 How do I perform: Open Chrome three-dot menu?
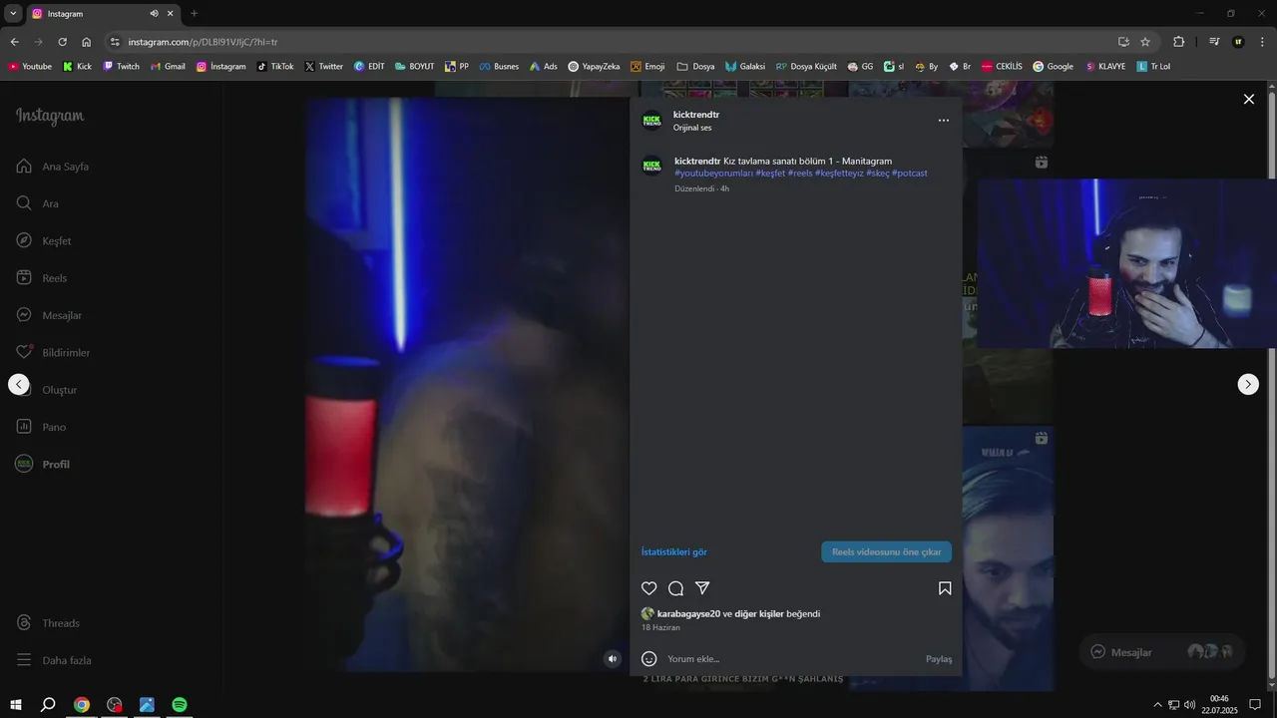[1262, 42]
